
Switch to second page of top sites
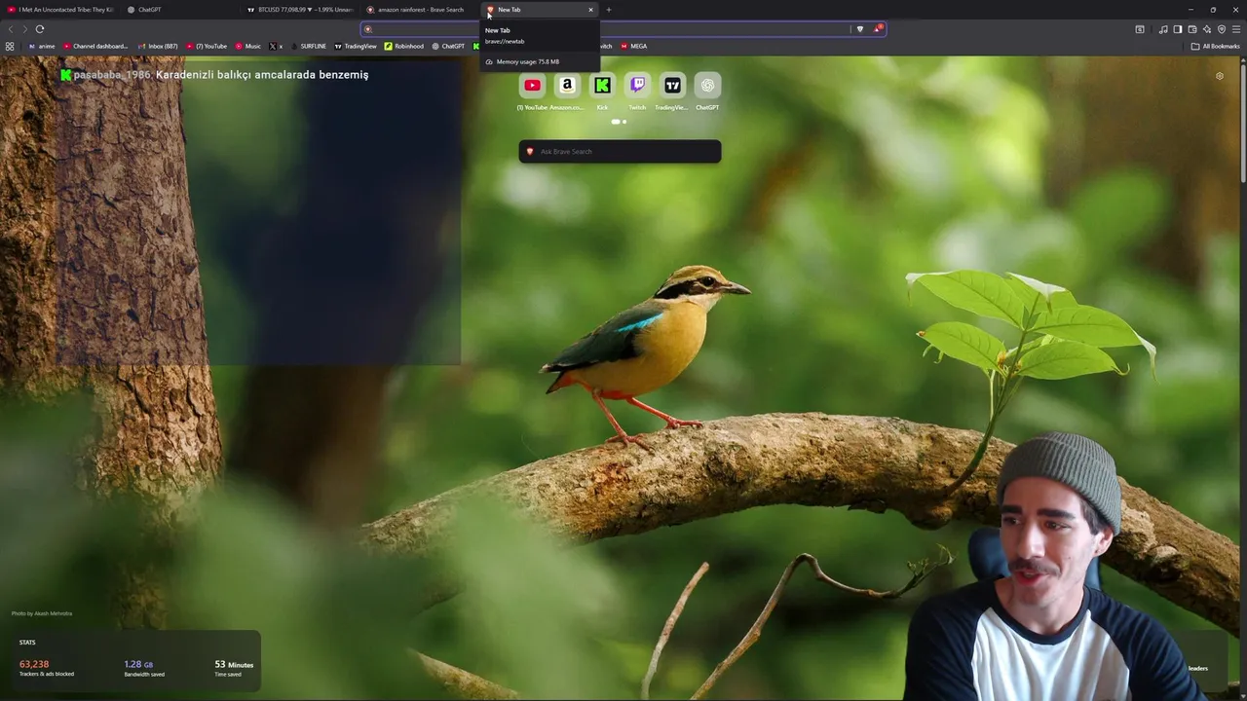[624, 122]
